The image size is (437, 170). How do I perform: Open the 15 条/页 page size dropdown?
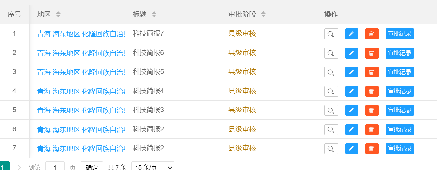(153, 167)
